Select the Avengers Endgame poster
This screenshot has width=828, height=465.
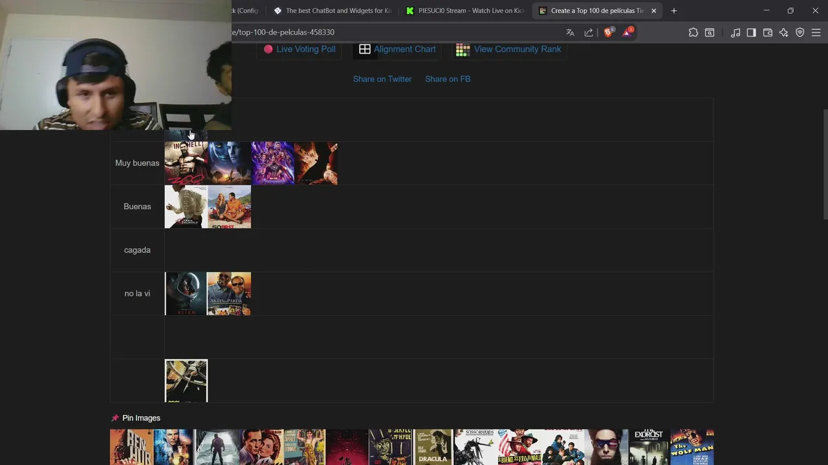coord(273,163)
